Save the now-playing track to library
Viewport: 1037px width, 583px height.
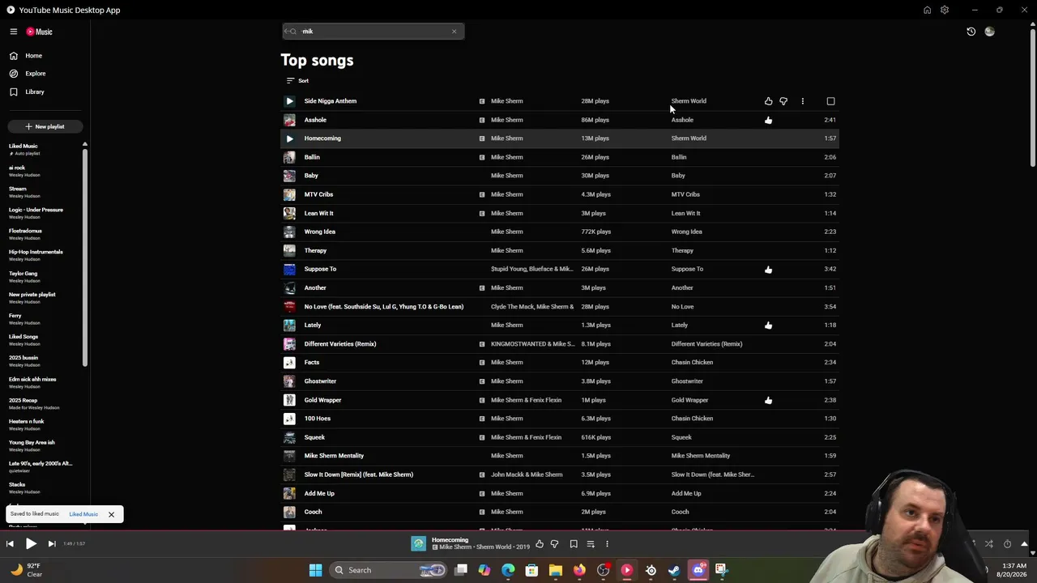click(x=574, y=544)
